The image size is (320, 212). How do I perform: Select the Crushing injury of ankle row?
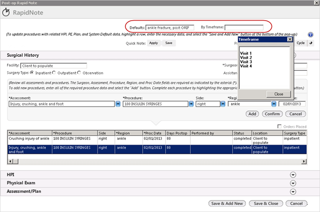pyautogui.click(x=157, y=140)
